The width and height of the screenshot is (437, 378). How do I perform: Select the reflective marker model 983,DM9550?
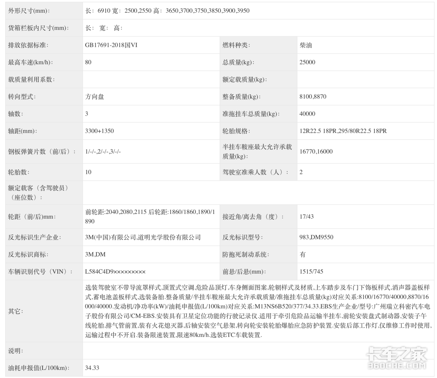[x=316, y=237]
